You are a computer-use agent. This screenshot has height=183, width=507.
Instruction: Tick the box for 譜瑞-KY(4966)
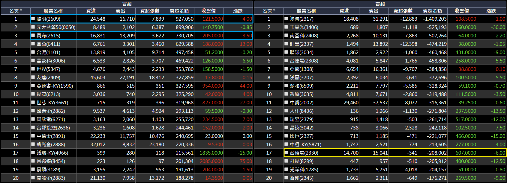(x=33, y=152)
